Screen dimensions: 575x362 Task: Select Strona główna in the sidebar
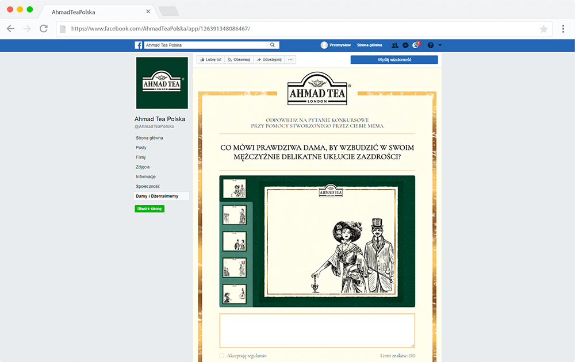click(x=149, y=138)
